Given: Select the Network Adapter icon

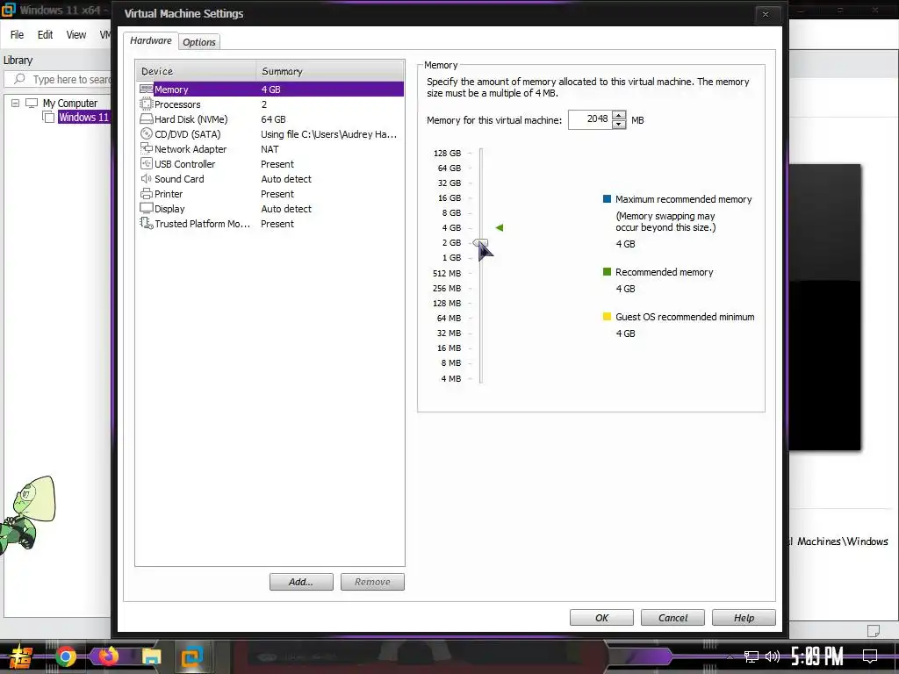Looking at the screenshot, I should (x=147, y=148).
